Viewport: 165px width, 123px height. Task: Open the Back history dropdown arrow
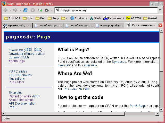tap(10, 10)
